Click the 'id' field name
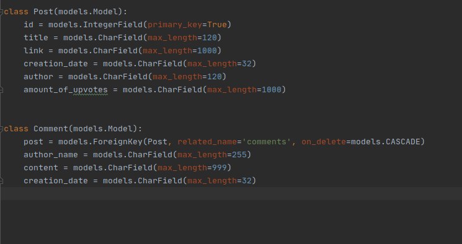Screen dimensions: 462x244 pos(29,25)
